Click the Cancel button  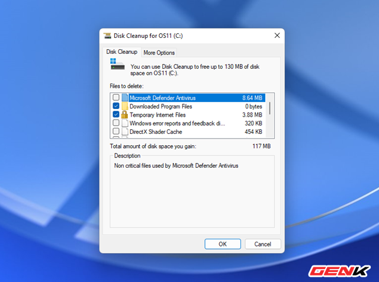point(263,244)
